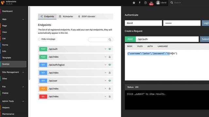Viewport: 209px width, 117px height.
Task: Open the Sites module
Action: (13, 79)
